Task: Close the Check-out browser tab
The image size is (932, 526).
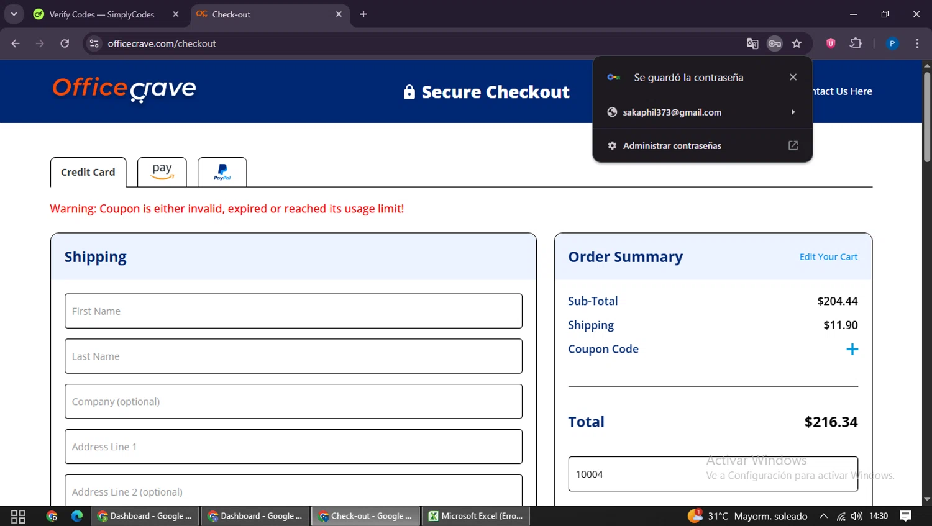Action: coord(339,14)
